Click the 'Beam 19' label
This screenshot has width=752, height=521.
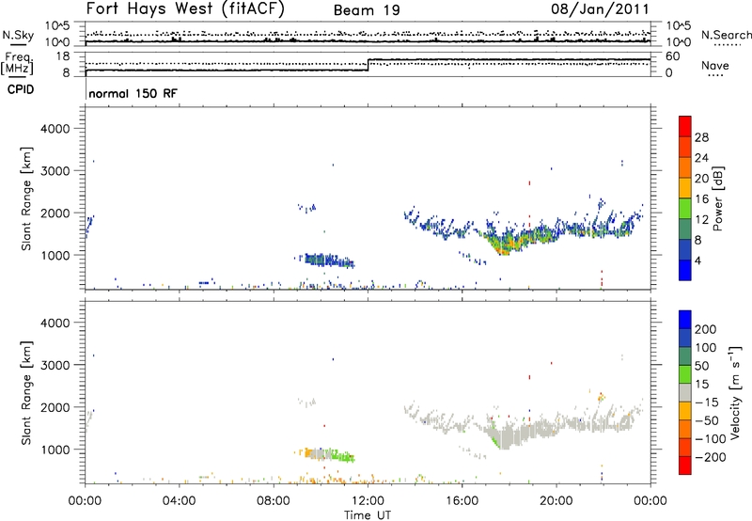[x=367, y=10]
